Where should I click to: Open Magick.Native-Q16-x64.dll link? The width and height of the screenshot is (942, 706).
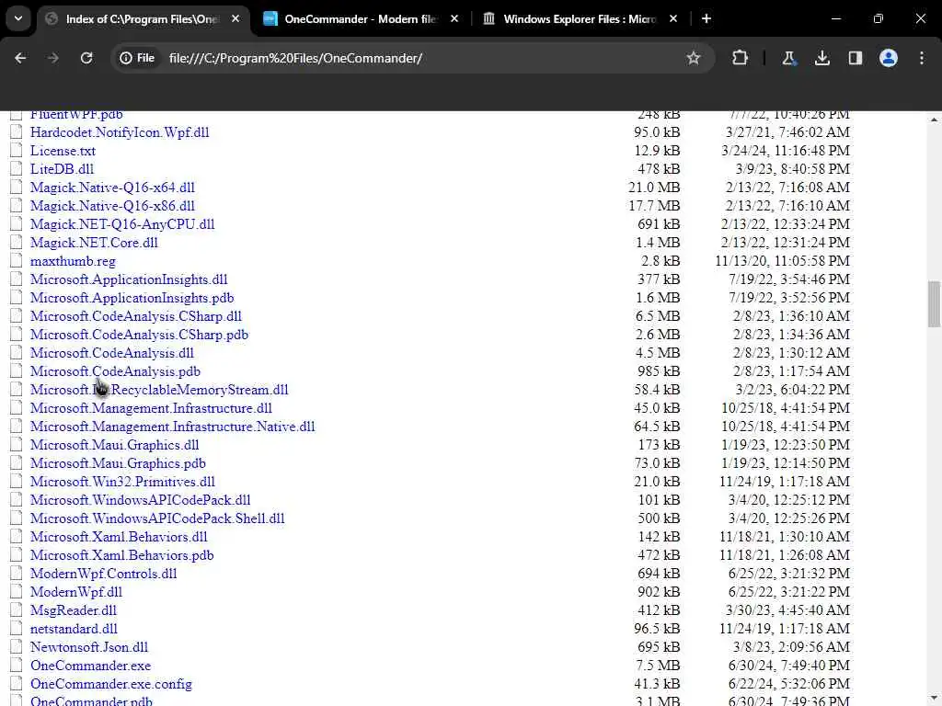(112, 188)
